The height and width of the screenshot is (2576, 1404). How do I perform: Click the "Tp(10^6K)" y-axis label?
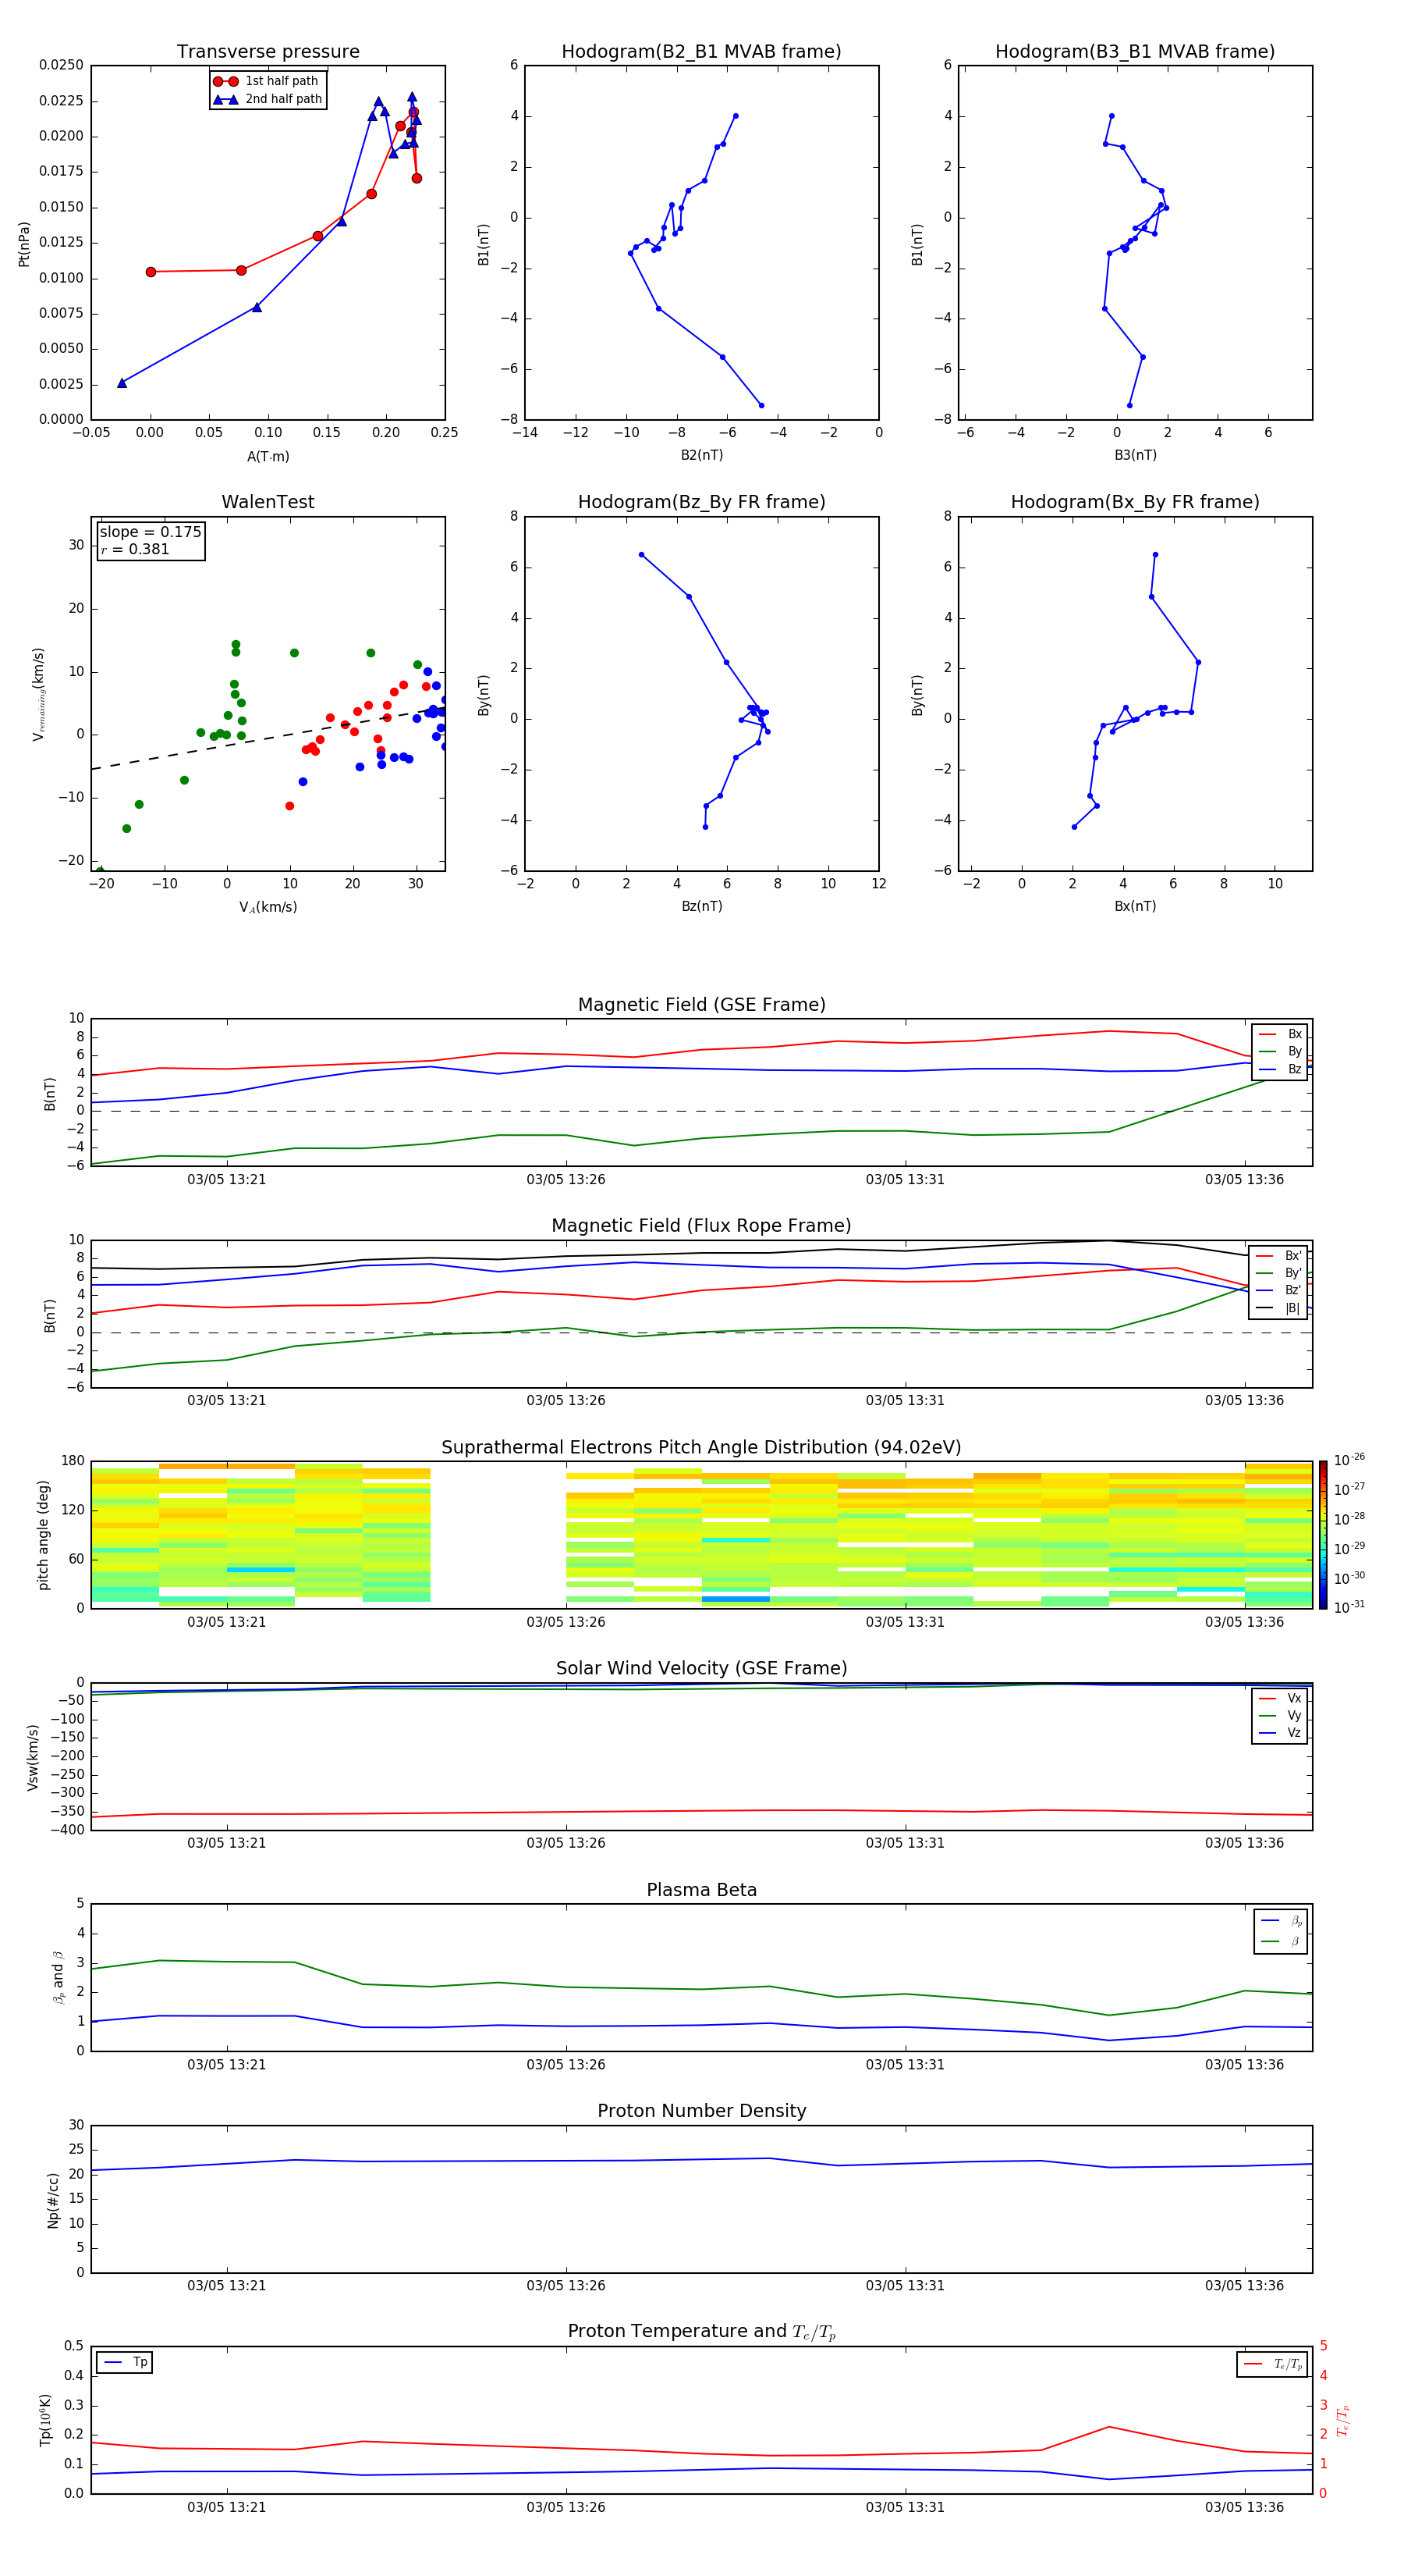pyautogui.click(x=45, y=2420)
